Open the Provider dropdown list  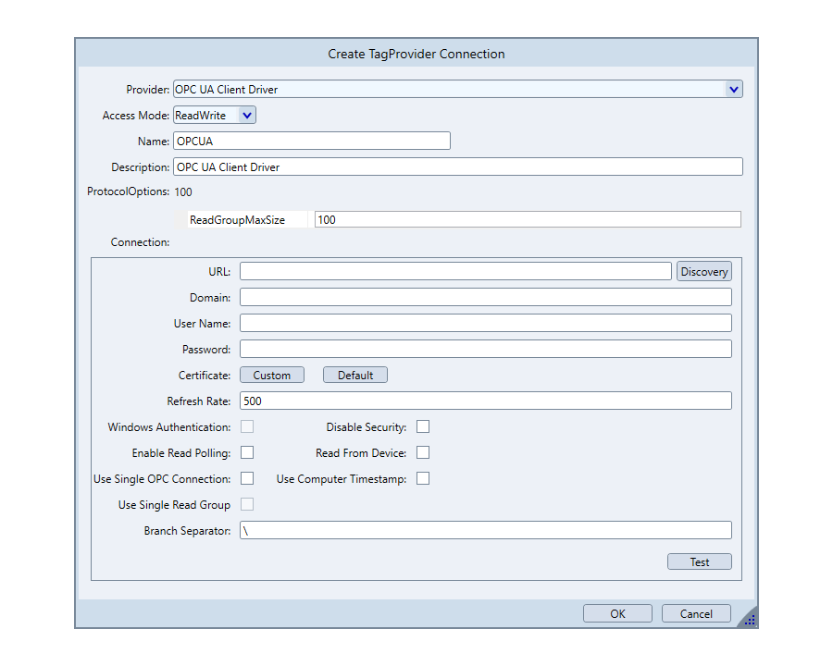(x=733, y=90)
